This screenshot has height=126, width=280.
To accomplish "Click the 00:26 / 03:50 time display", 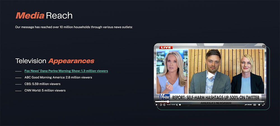I will 171,105.
